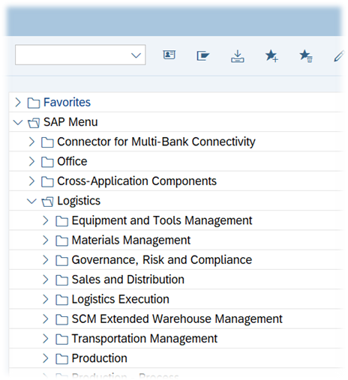Screen dimensions: 348x380
Task: Select Materials Management label
Action: tap(131, 240)
